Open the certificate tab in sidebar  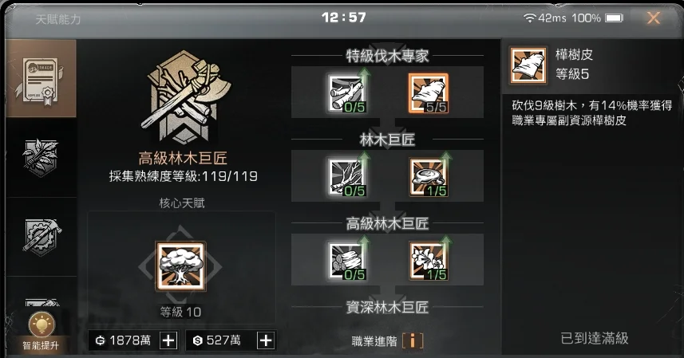[x=41, y=78]
